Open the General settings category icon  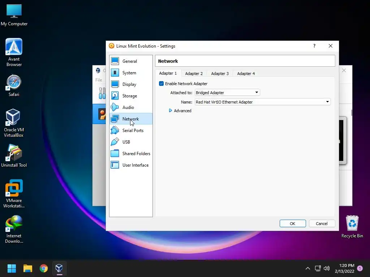tap(115, 61)
